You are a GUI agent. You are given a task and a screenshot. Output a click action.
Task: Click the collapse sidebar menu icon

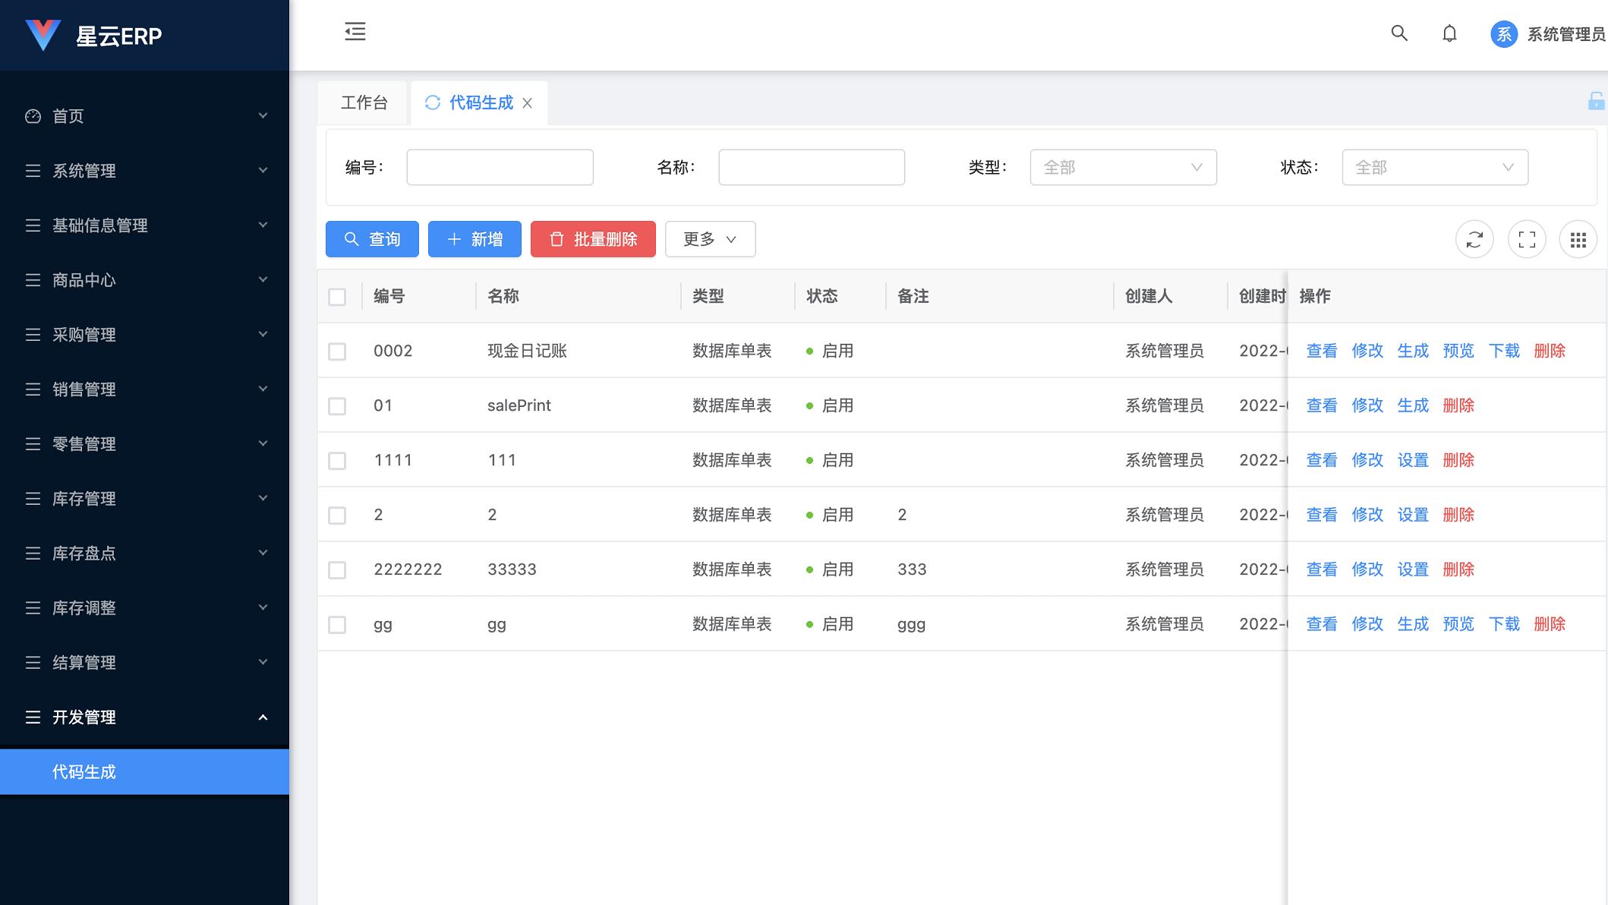355,31
